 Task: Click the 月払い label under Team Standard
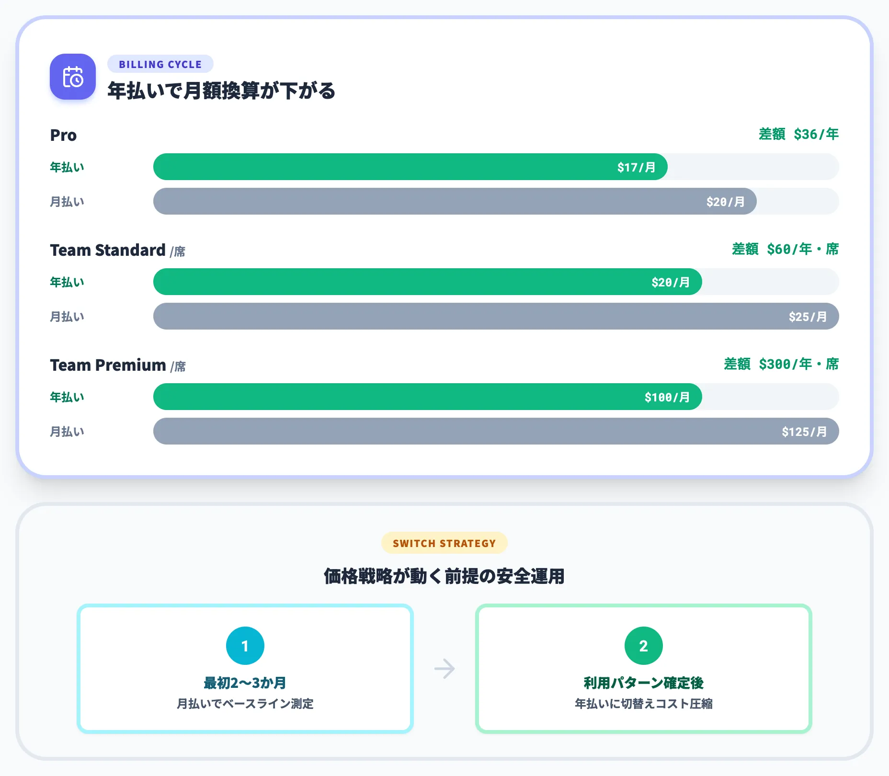pos(67,317)
